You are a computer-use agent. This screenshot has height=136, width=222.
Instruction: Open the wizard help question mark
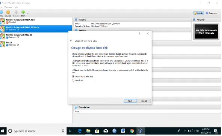pyautogui.click(x=139, y=33)
